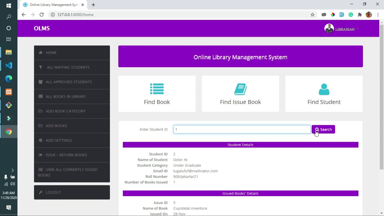Open Task View on taskbar
Viewport: 384px width, 216px height.
pyautogui.click(x=9, y=39)
